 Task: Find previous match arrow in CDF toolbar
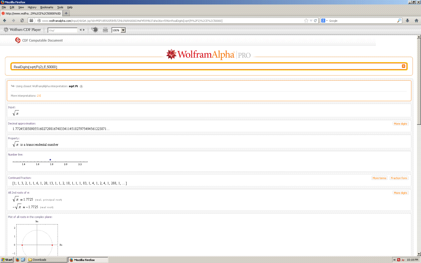pyautogui.click(x=81, y=30)
